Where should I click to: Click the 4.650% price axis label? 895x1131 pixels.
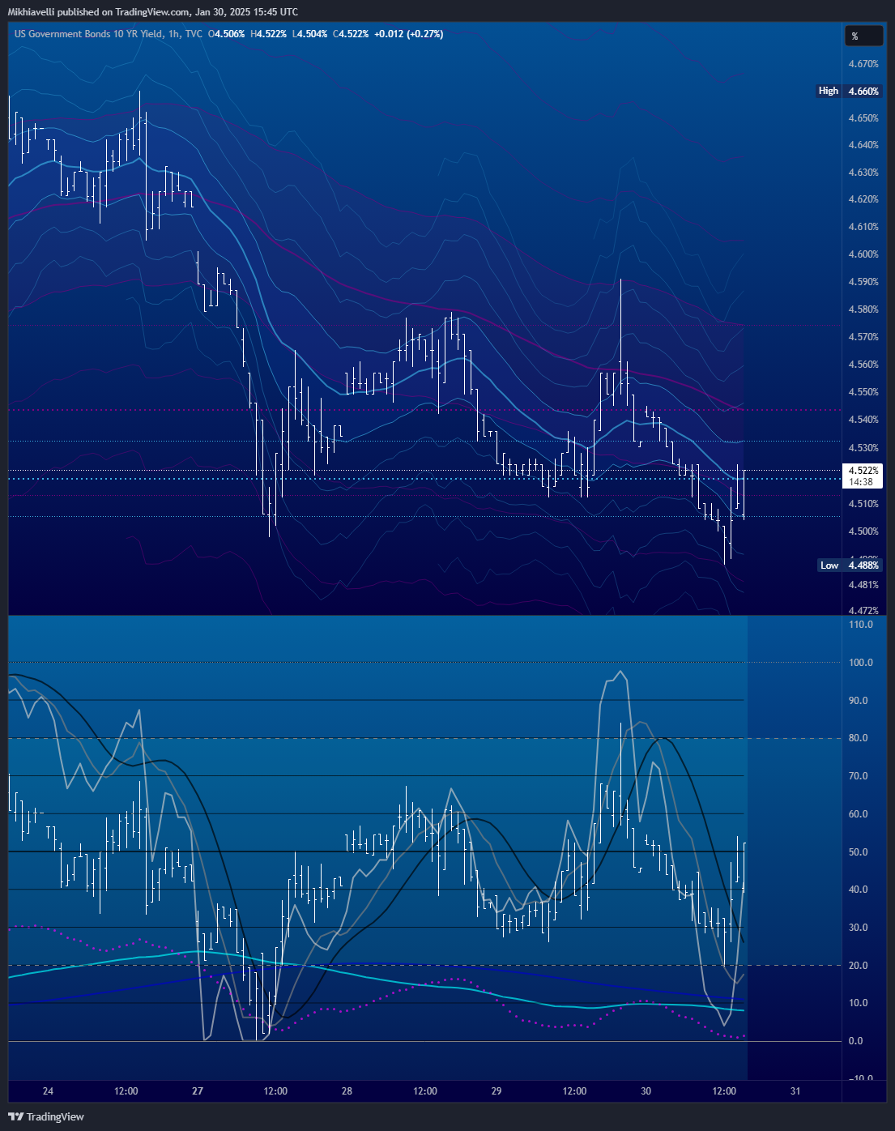click(863, 117)
